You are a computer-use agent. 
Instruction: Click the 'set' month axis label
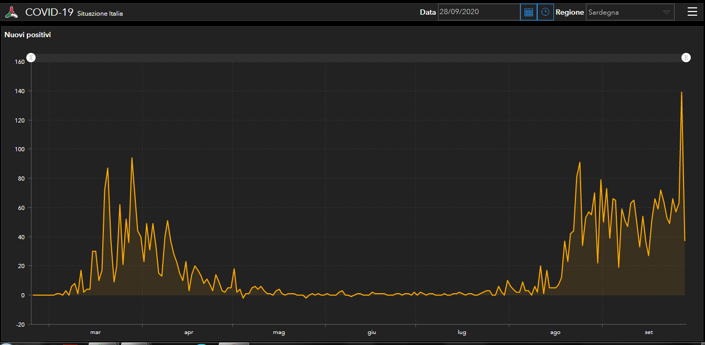(x=649, y=332)
